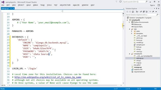
Task: Click the pin icon on settings.py tab
Action: coord(11,8)
